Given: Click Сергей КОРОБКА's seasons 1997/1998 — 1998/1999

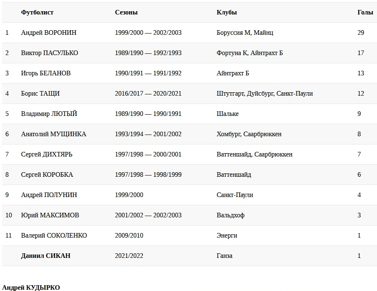Looking at the screenshot, I should 148,175.
